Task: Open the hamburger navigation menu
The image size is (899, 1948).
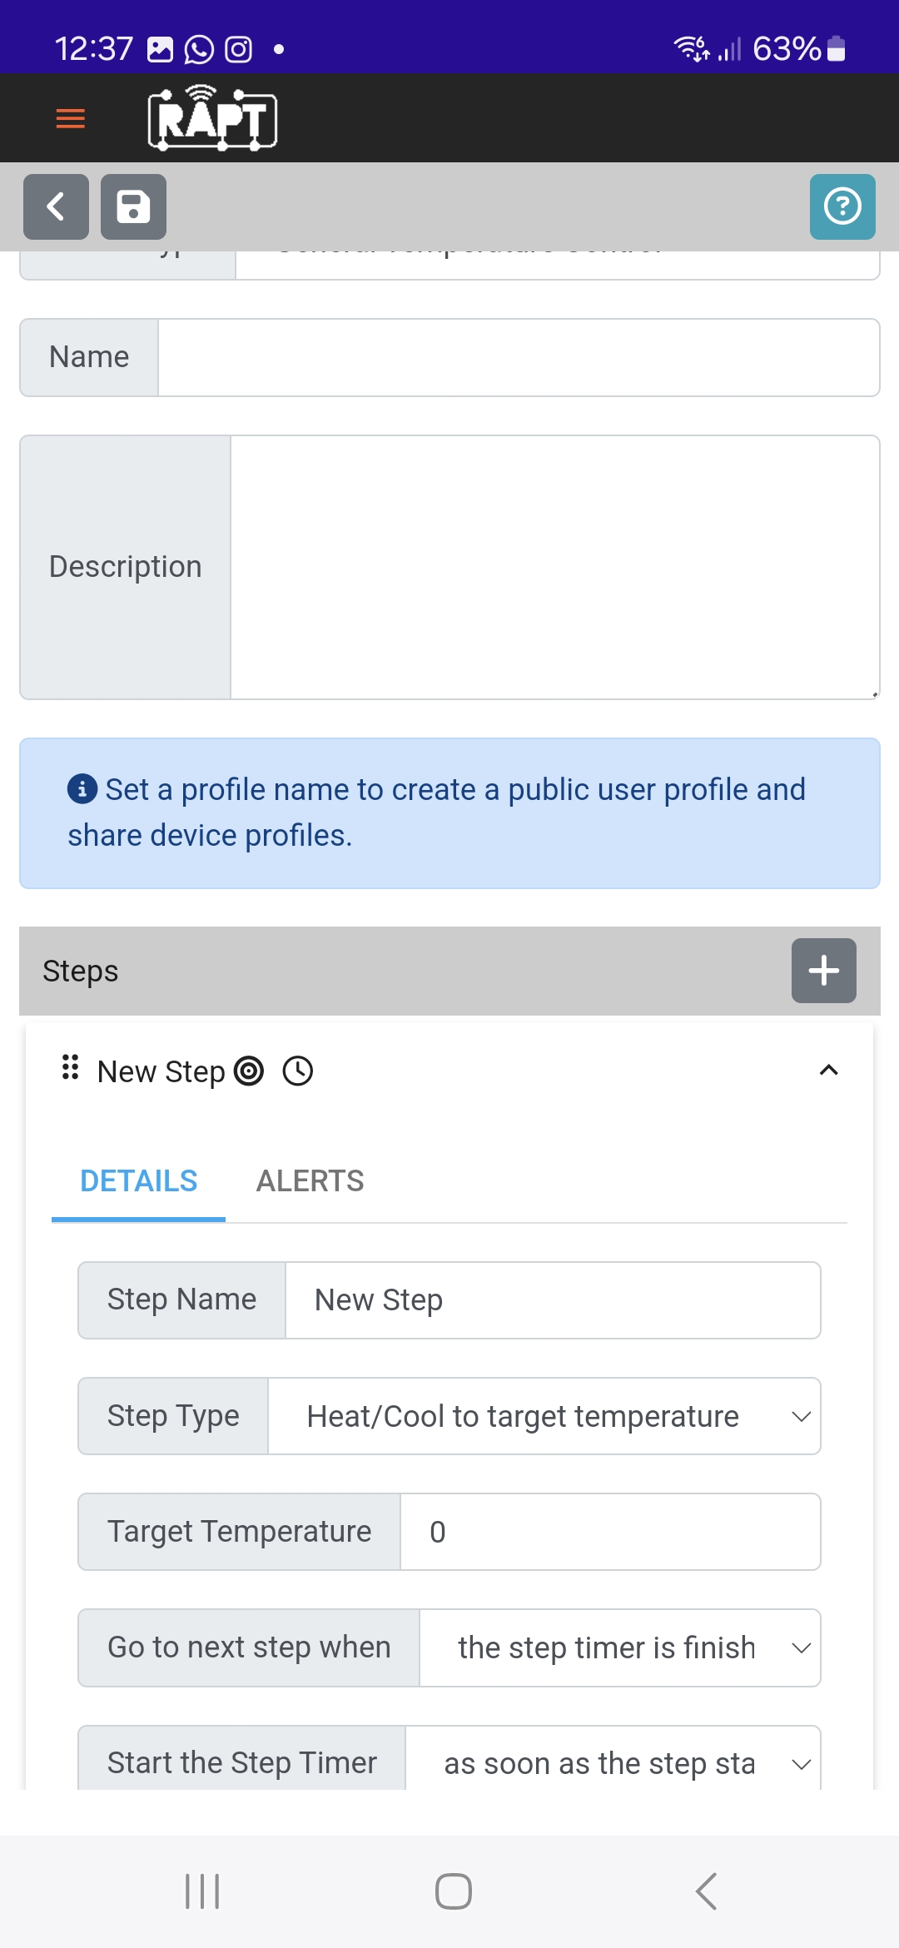Action: (70, 118)
